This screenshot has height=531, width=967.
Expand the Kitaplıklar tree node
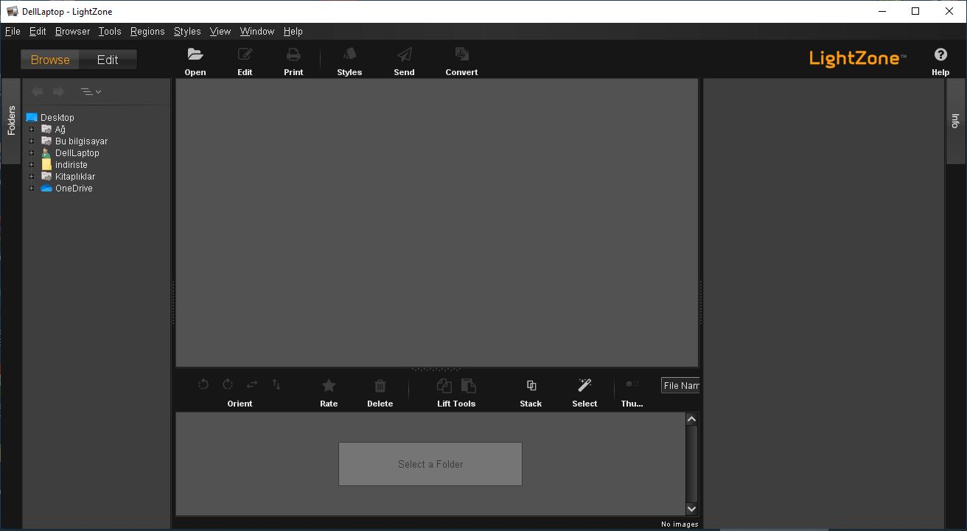(x=32, y=177)
